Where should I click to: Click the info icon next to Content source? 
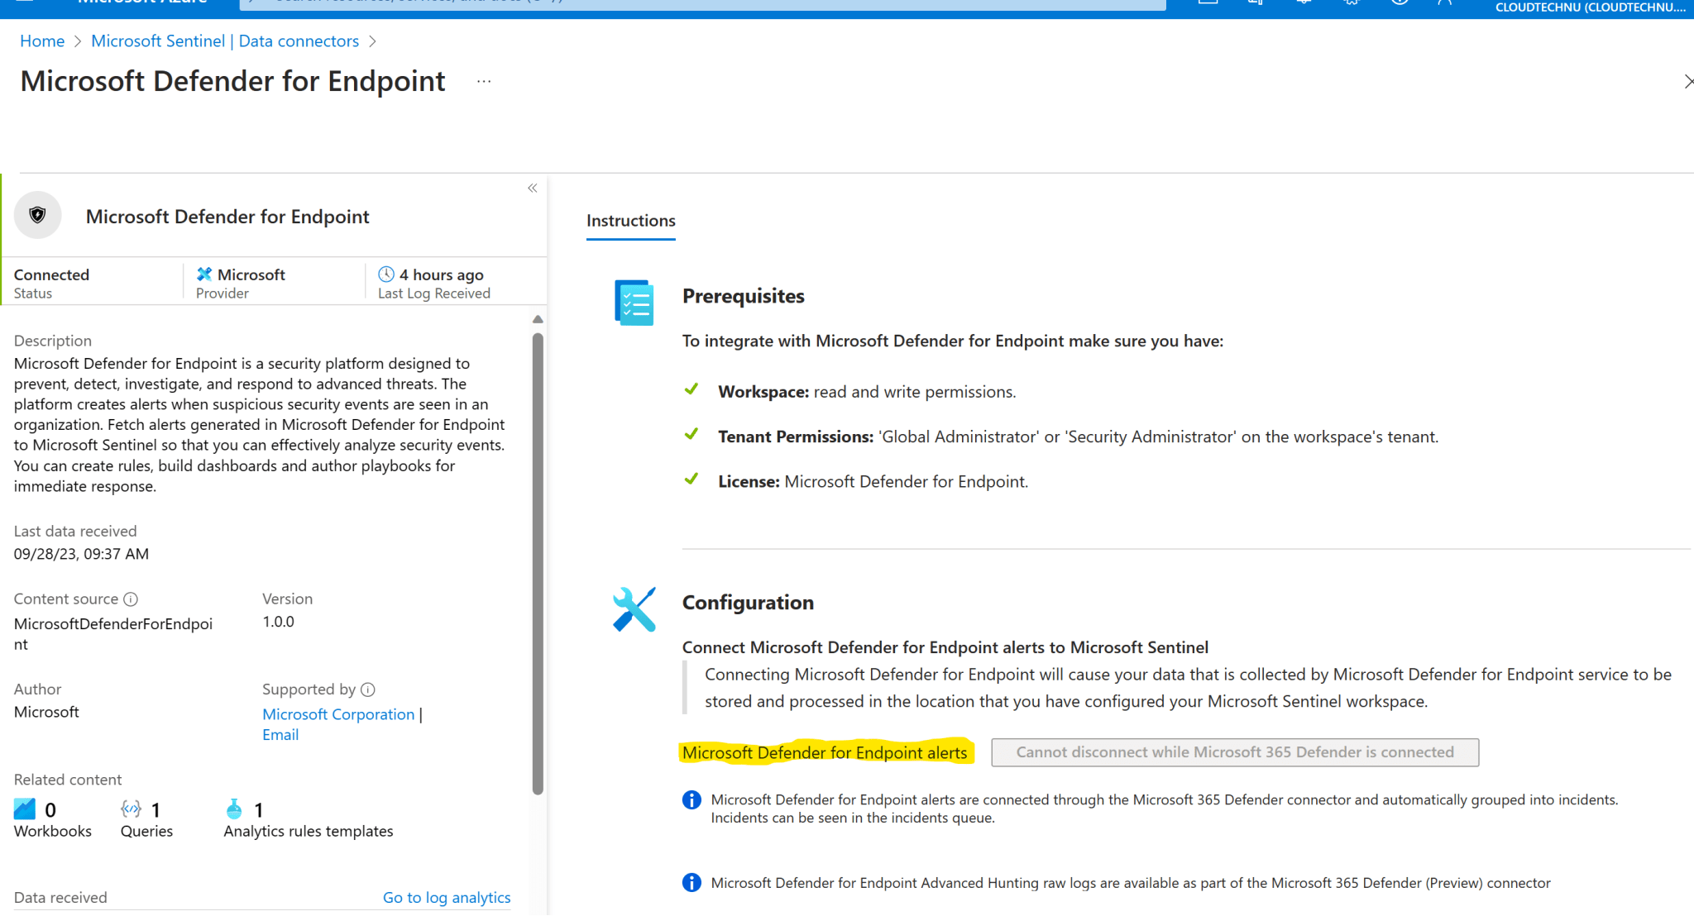pos(131,599)
